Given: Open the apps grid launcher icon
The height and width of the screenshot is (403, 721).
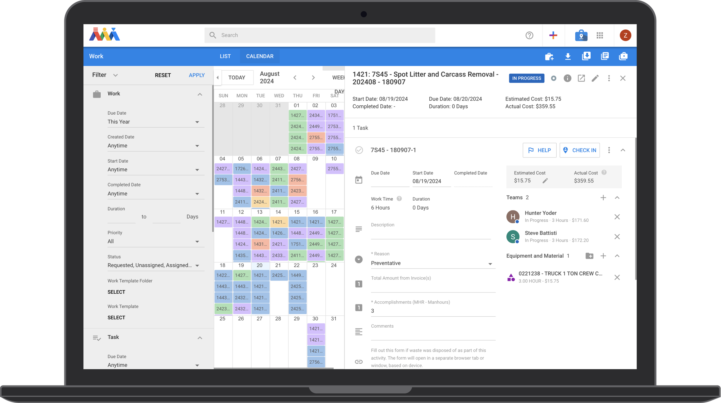Looking at the screenshot, I should pyautogui.click(x=600, y=35).
